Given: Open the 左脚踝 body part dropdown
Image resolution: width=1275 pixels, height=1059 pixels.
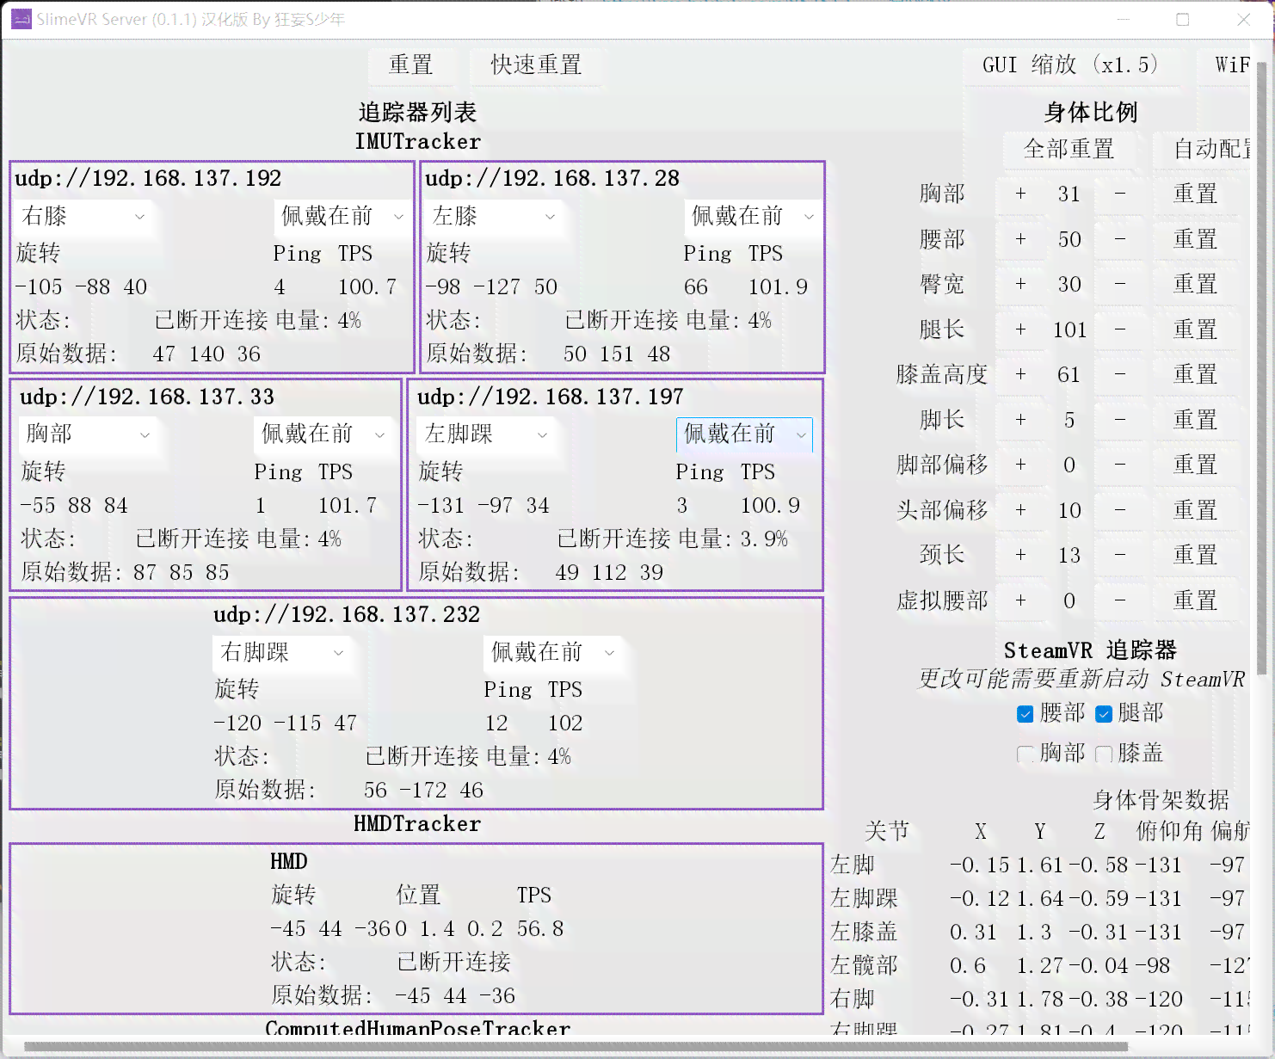Looking at the screenshot, I should tap(486, 434).
